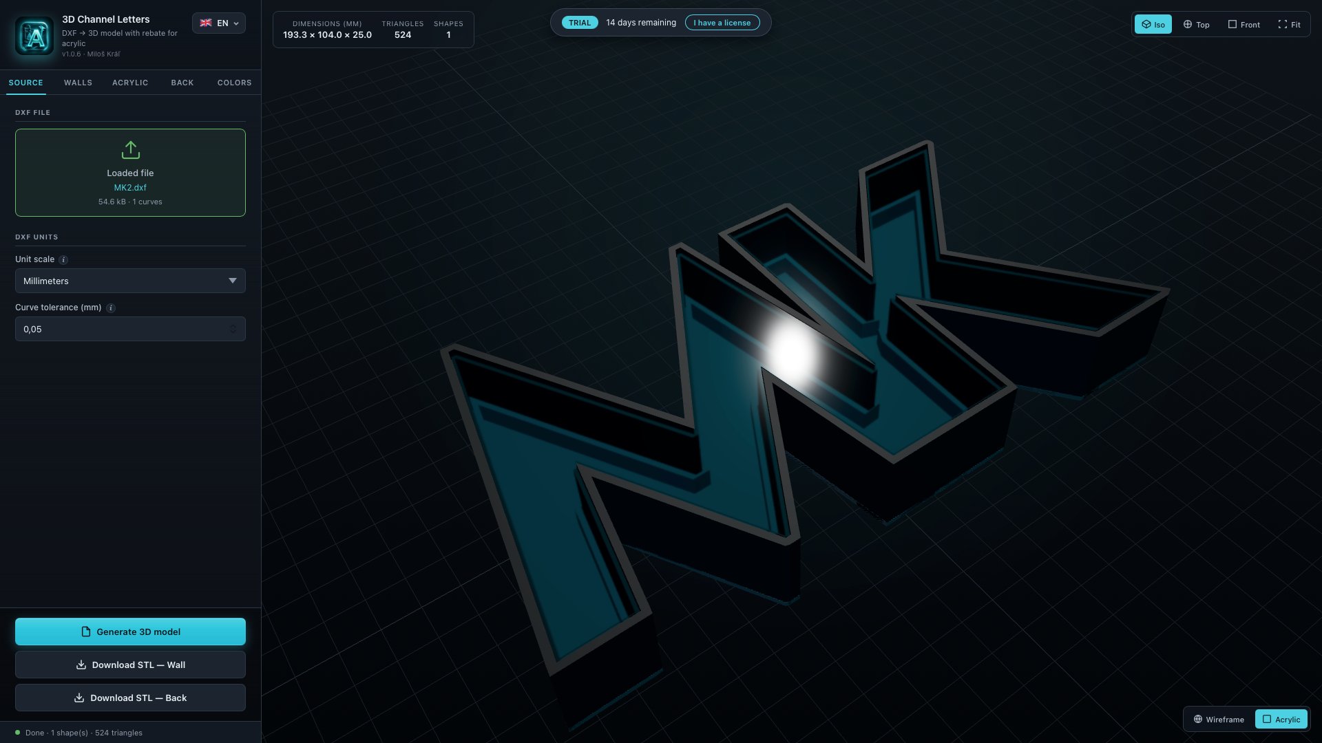Open the EN language dropdown

[219, 23]
